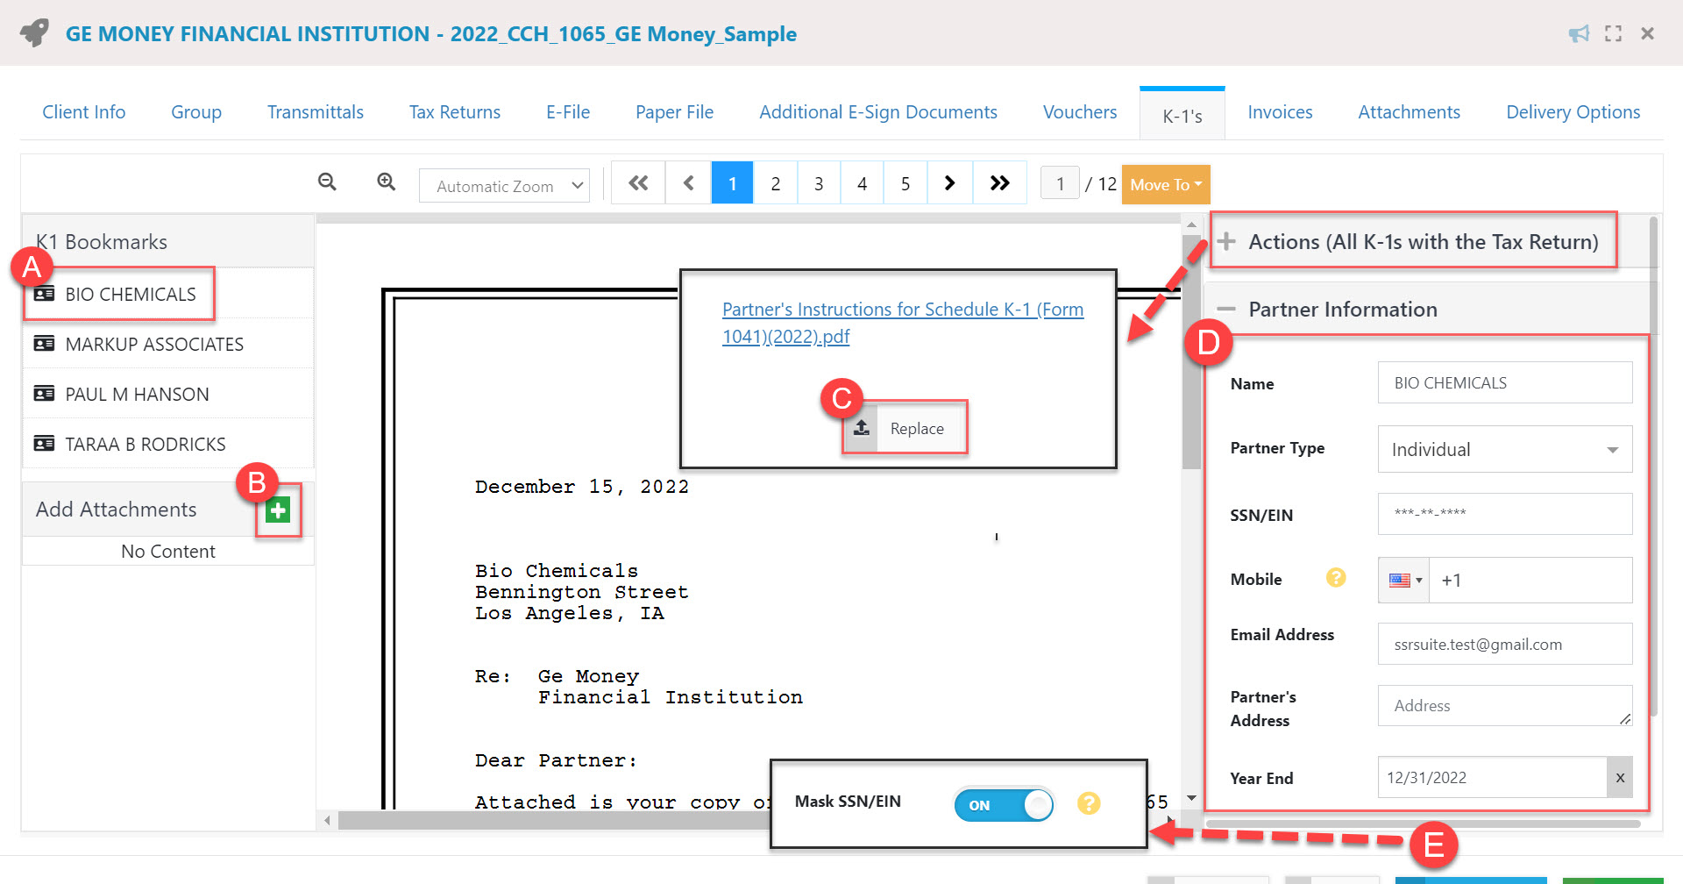Image resolution: width=1683 pixels, height=884 pixels.
Task: Click the zoom out magnifier icon
Action: pyautogui.click(x=327, y=182)
